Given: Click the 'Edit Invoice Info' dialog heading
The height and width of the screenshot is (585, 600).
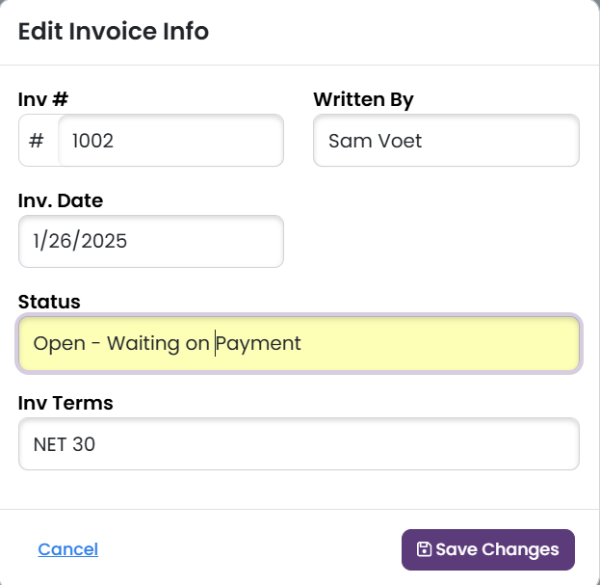Looking at the screenshot, I should point(114,31).
